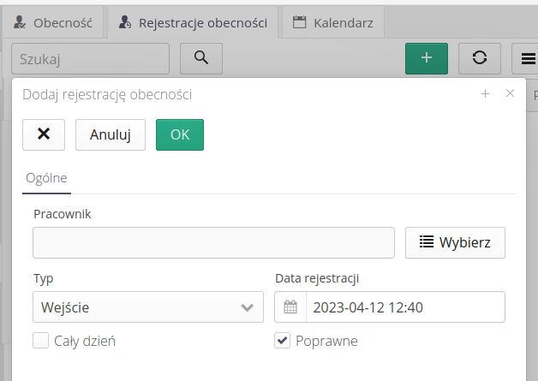This screenshot has height=381, width=538.
Task: Open the hamburger menu in toolbar
Action: click(x=528, y=58)
